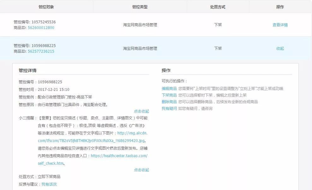
Task: Click 点击收起 below 小二提醒 text
Action: 141,170
